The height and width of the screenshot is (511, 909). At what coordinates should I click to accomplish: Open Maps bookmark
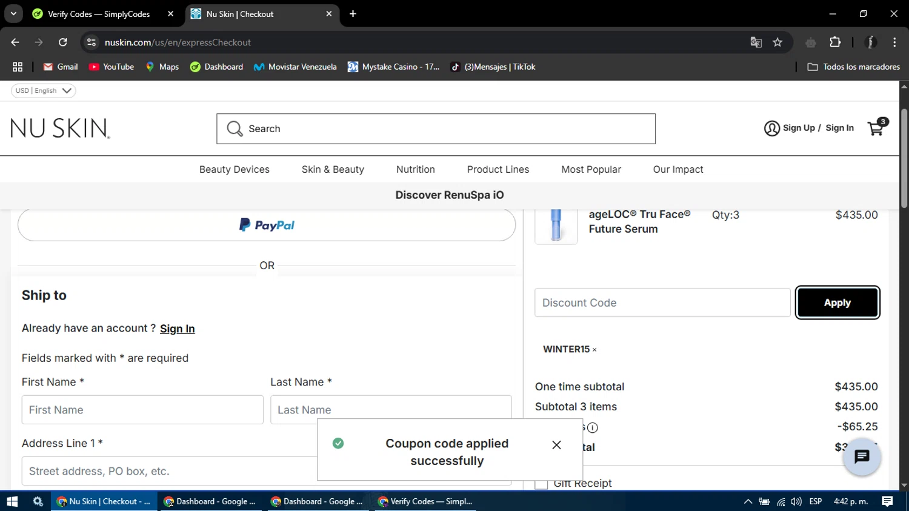pos(162,67)
